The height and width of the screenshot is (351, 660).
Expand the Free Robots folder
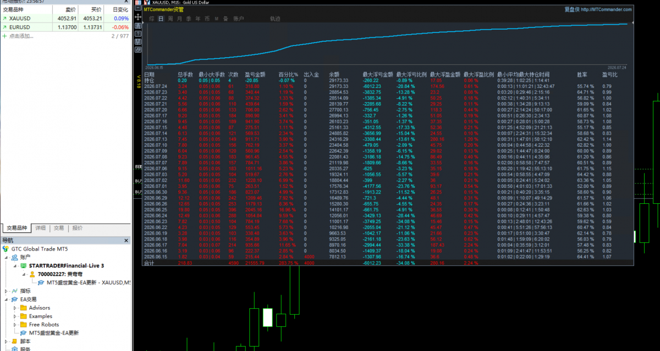tap(15, 324)
